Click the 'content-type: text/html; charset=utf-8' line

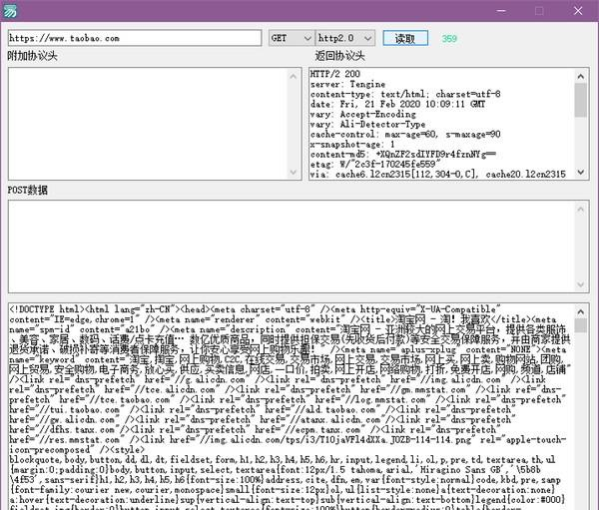click(405, 94)
